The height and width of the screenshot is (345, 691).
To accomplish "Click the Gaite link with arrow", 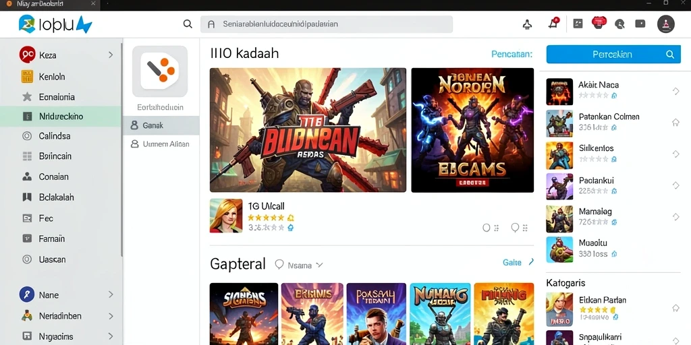I will (x=518, y=262).
